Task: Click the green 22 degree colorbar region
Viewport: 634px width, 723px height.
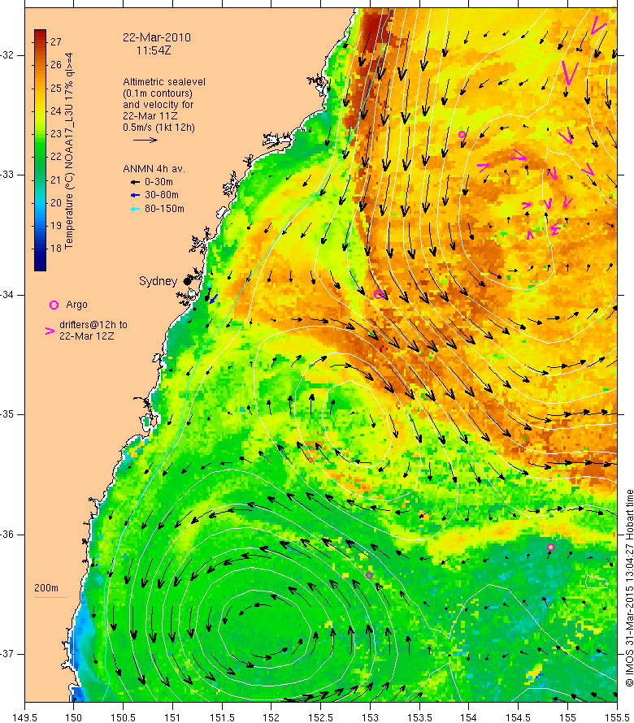Action: 40,157
